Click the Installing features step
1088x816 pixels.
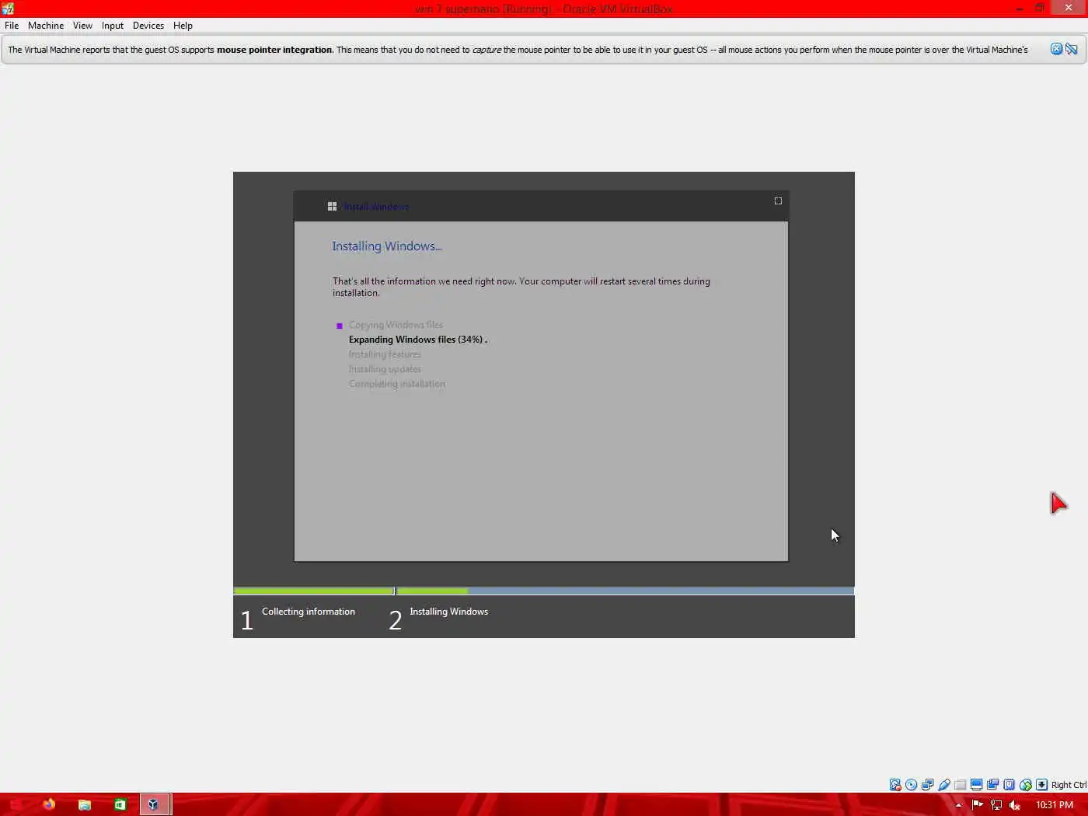385,354
